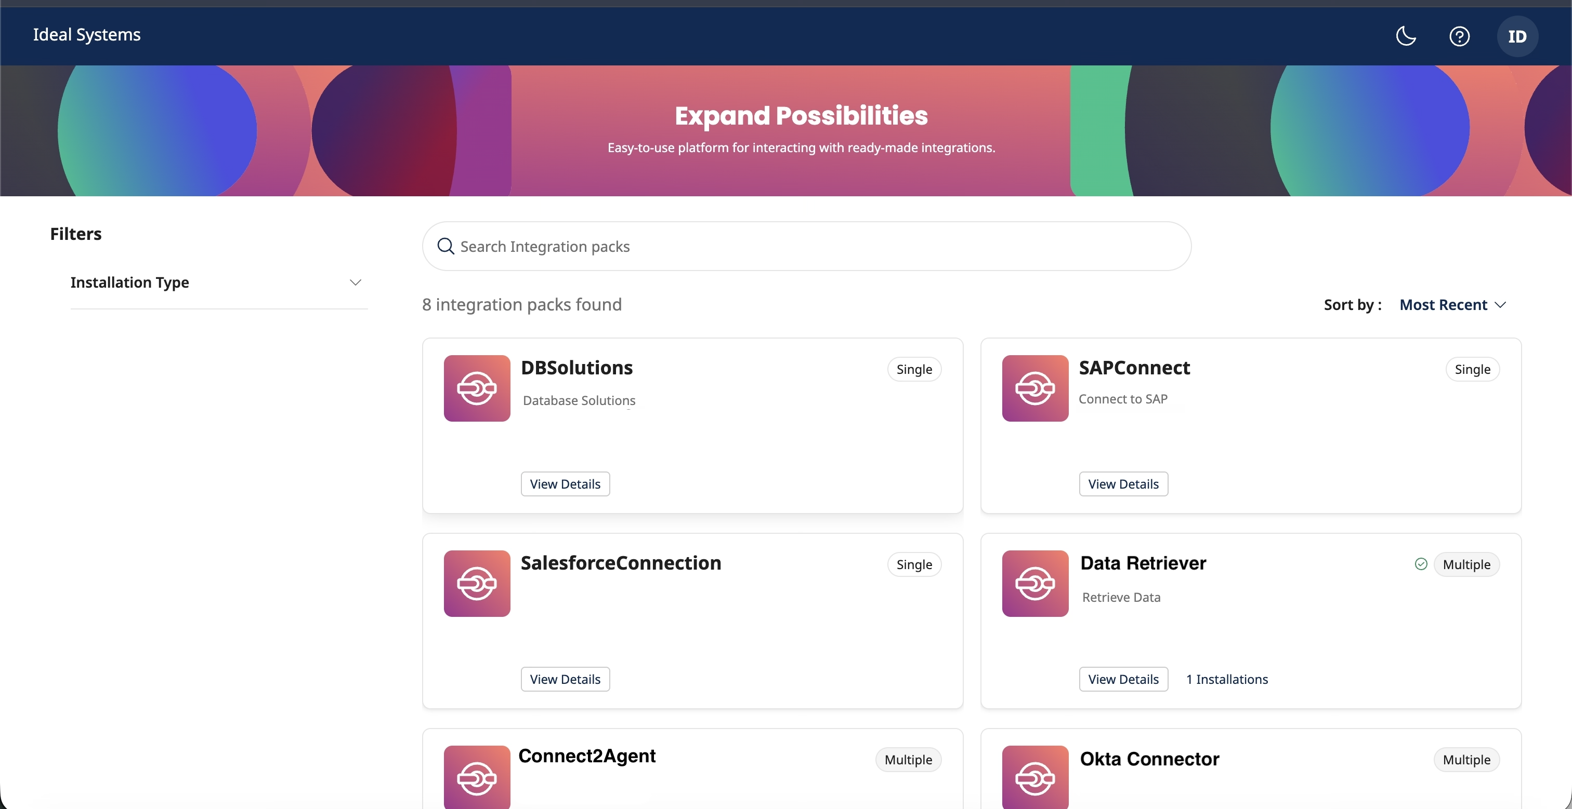Open the help question mark icon

pyautogui.click(x=1459, y=36)
